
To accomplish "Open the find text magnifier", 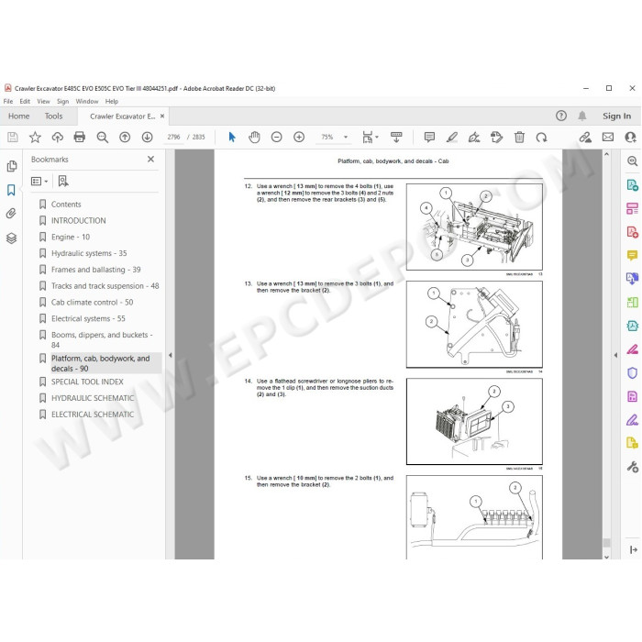I will (103, 138).
